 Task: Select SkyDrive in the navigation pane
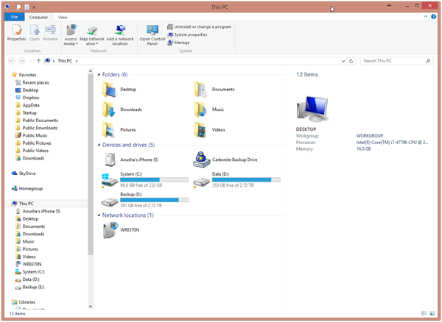click(x=27, y=173)
